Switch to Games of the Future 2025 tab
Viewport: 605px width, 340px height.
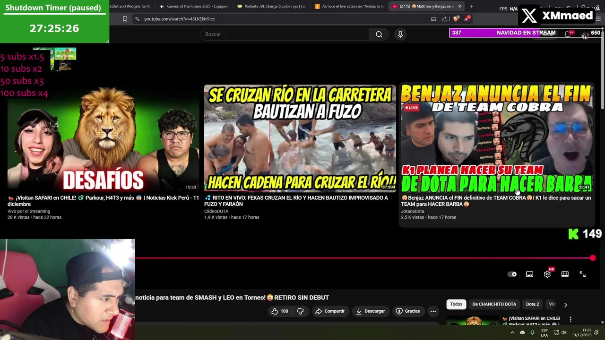[194, 6]
